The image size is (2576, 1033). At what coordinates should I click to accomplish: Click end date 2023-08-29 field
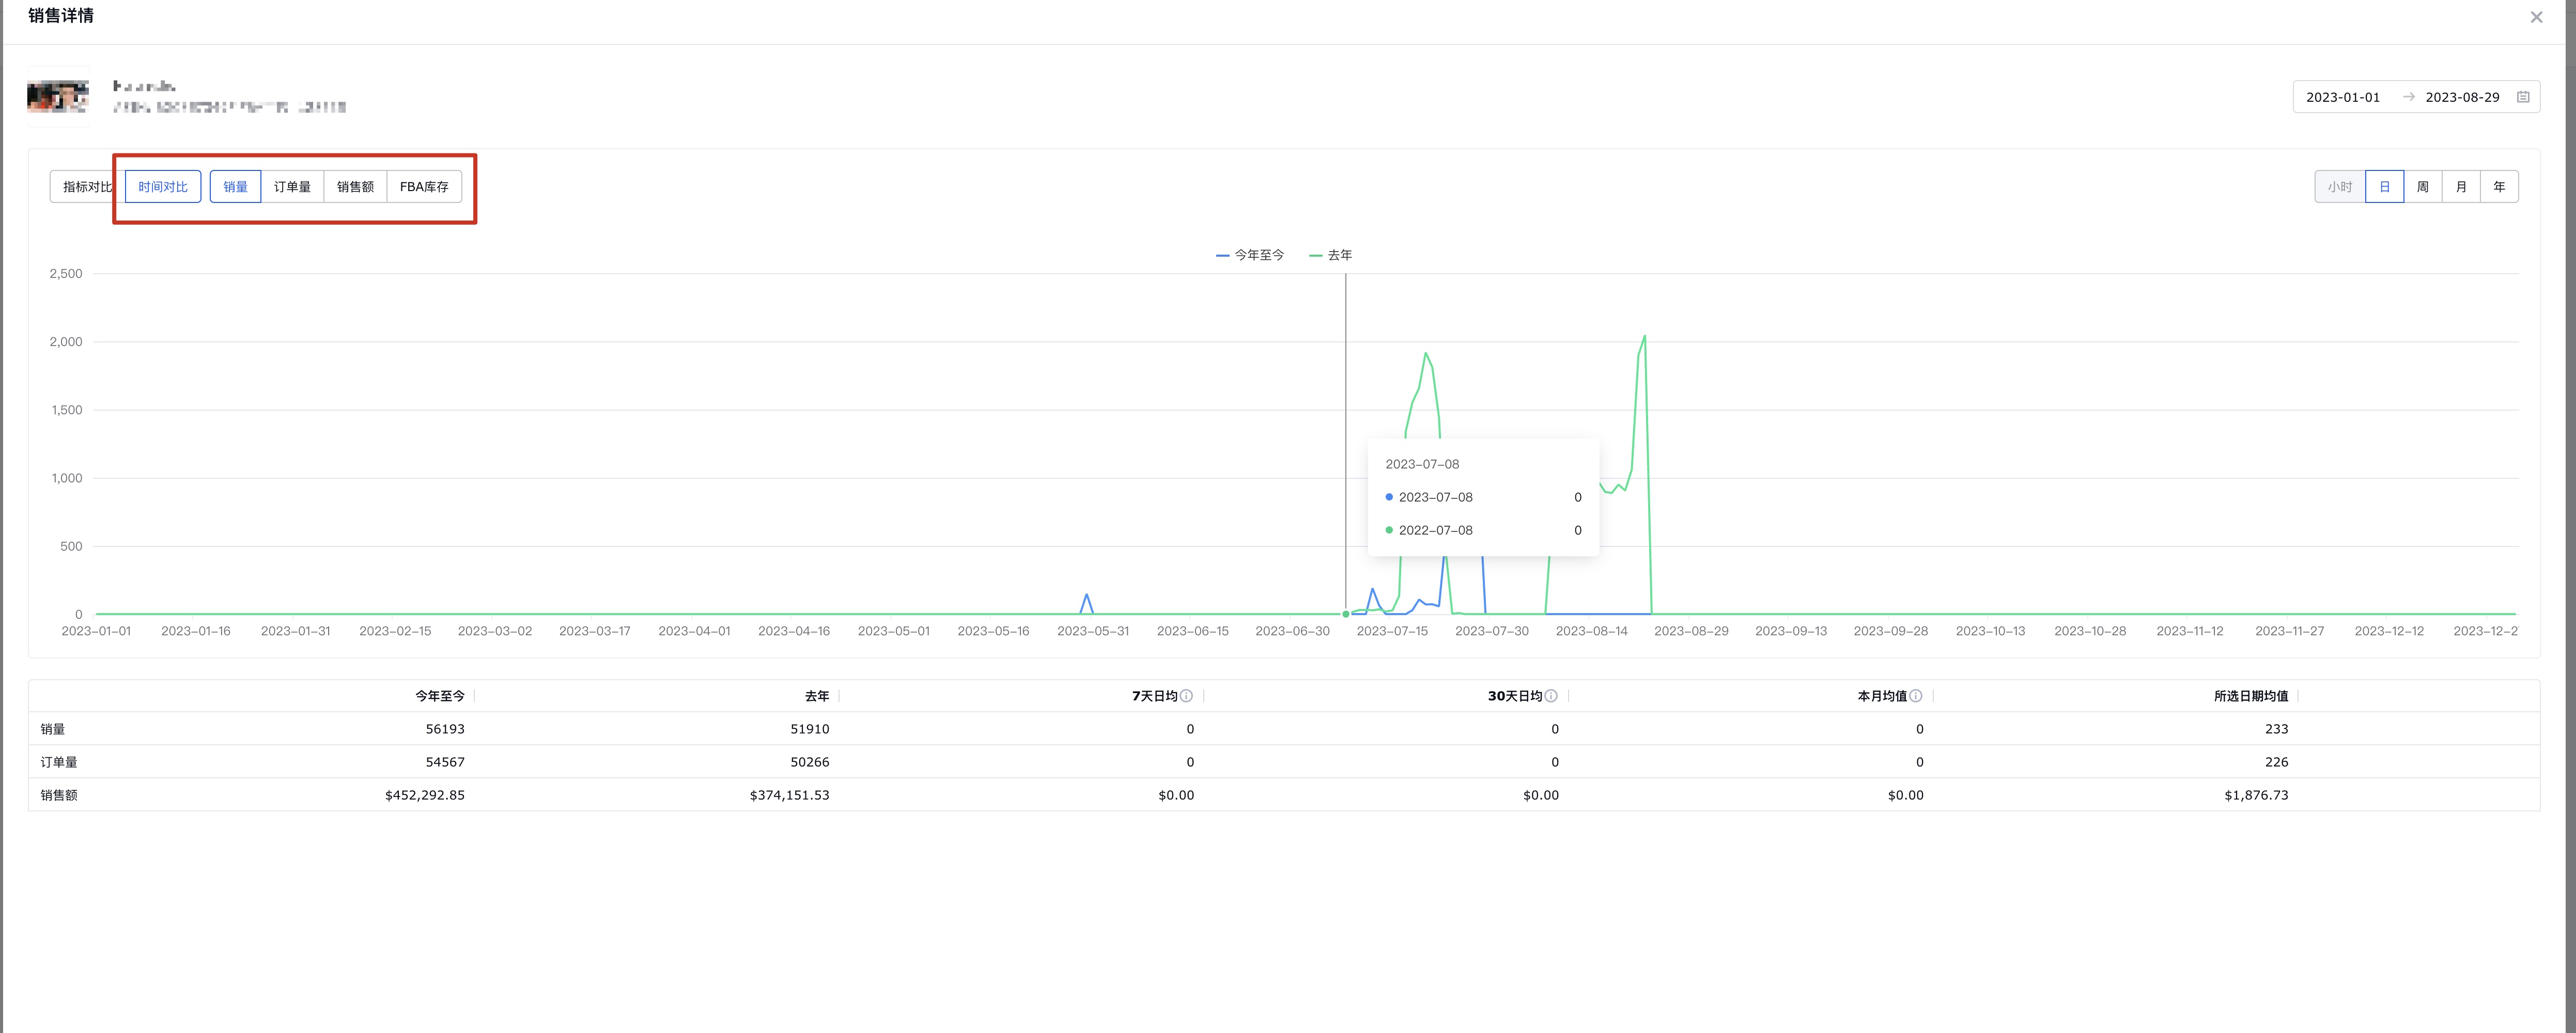point(2462,97)
